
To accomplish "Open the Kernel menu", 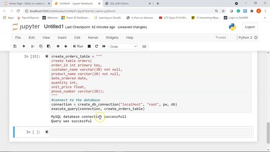I will coord(93,38).
